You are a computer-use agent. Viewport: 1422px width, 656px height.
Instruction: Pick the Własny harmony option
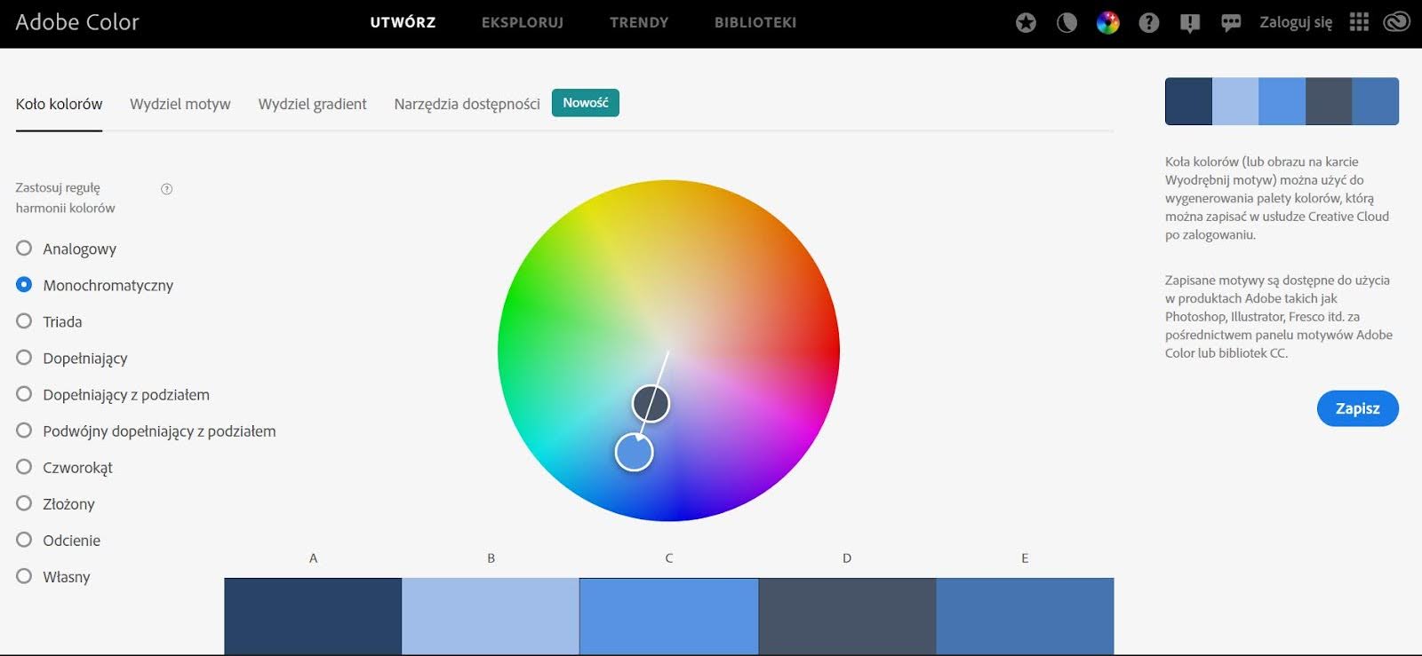(x=24, y=576)
